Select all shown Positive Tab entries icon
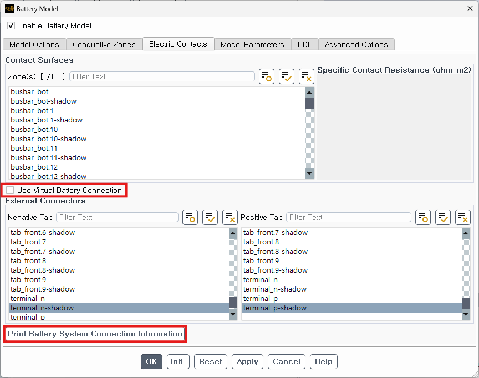This screenshot has height=378, width=479. [x=443, y=217]
